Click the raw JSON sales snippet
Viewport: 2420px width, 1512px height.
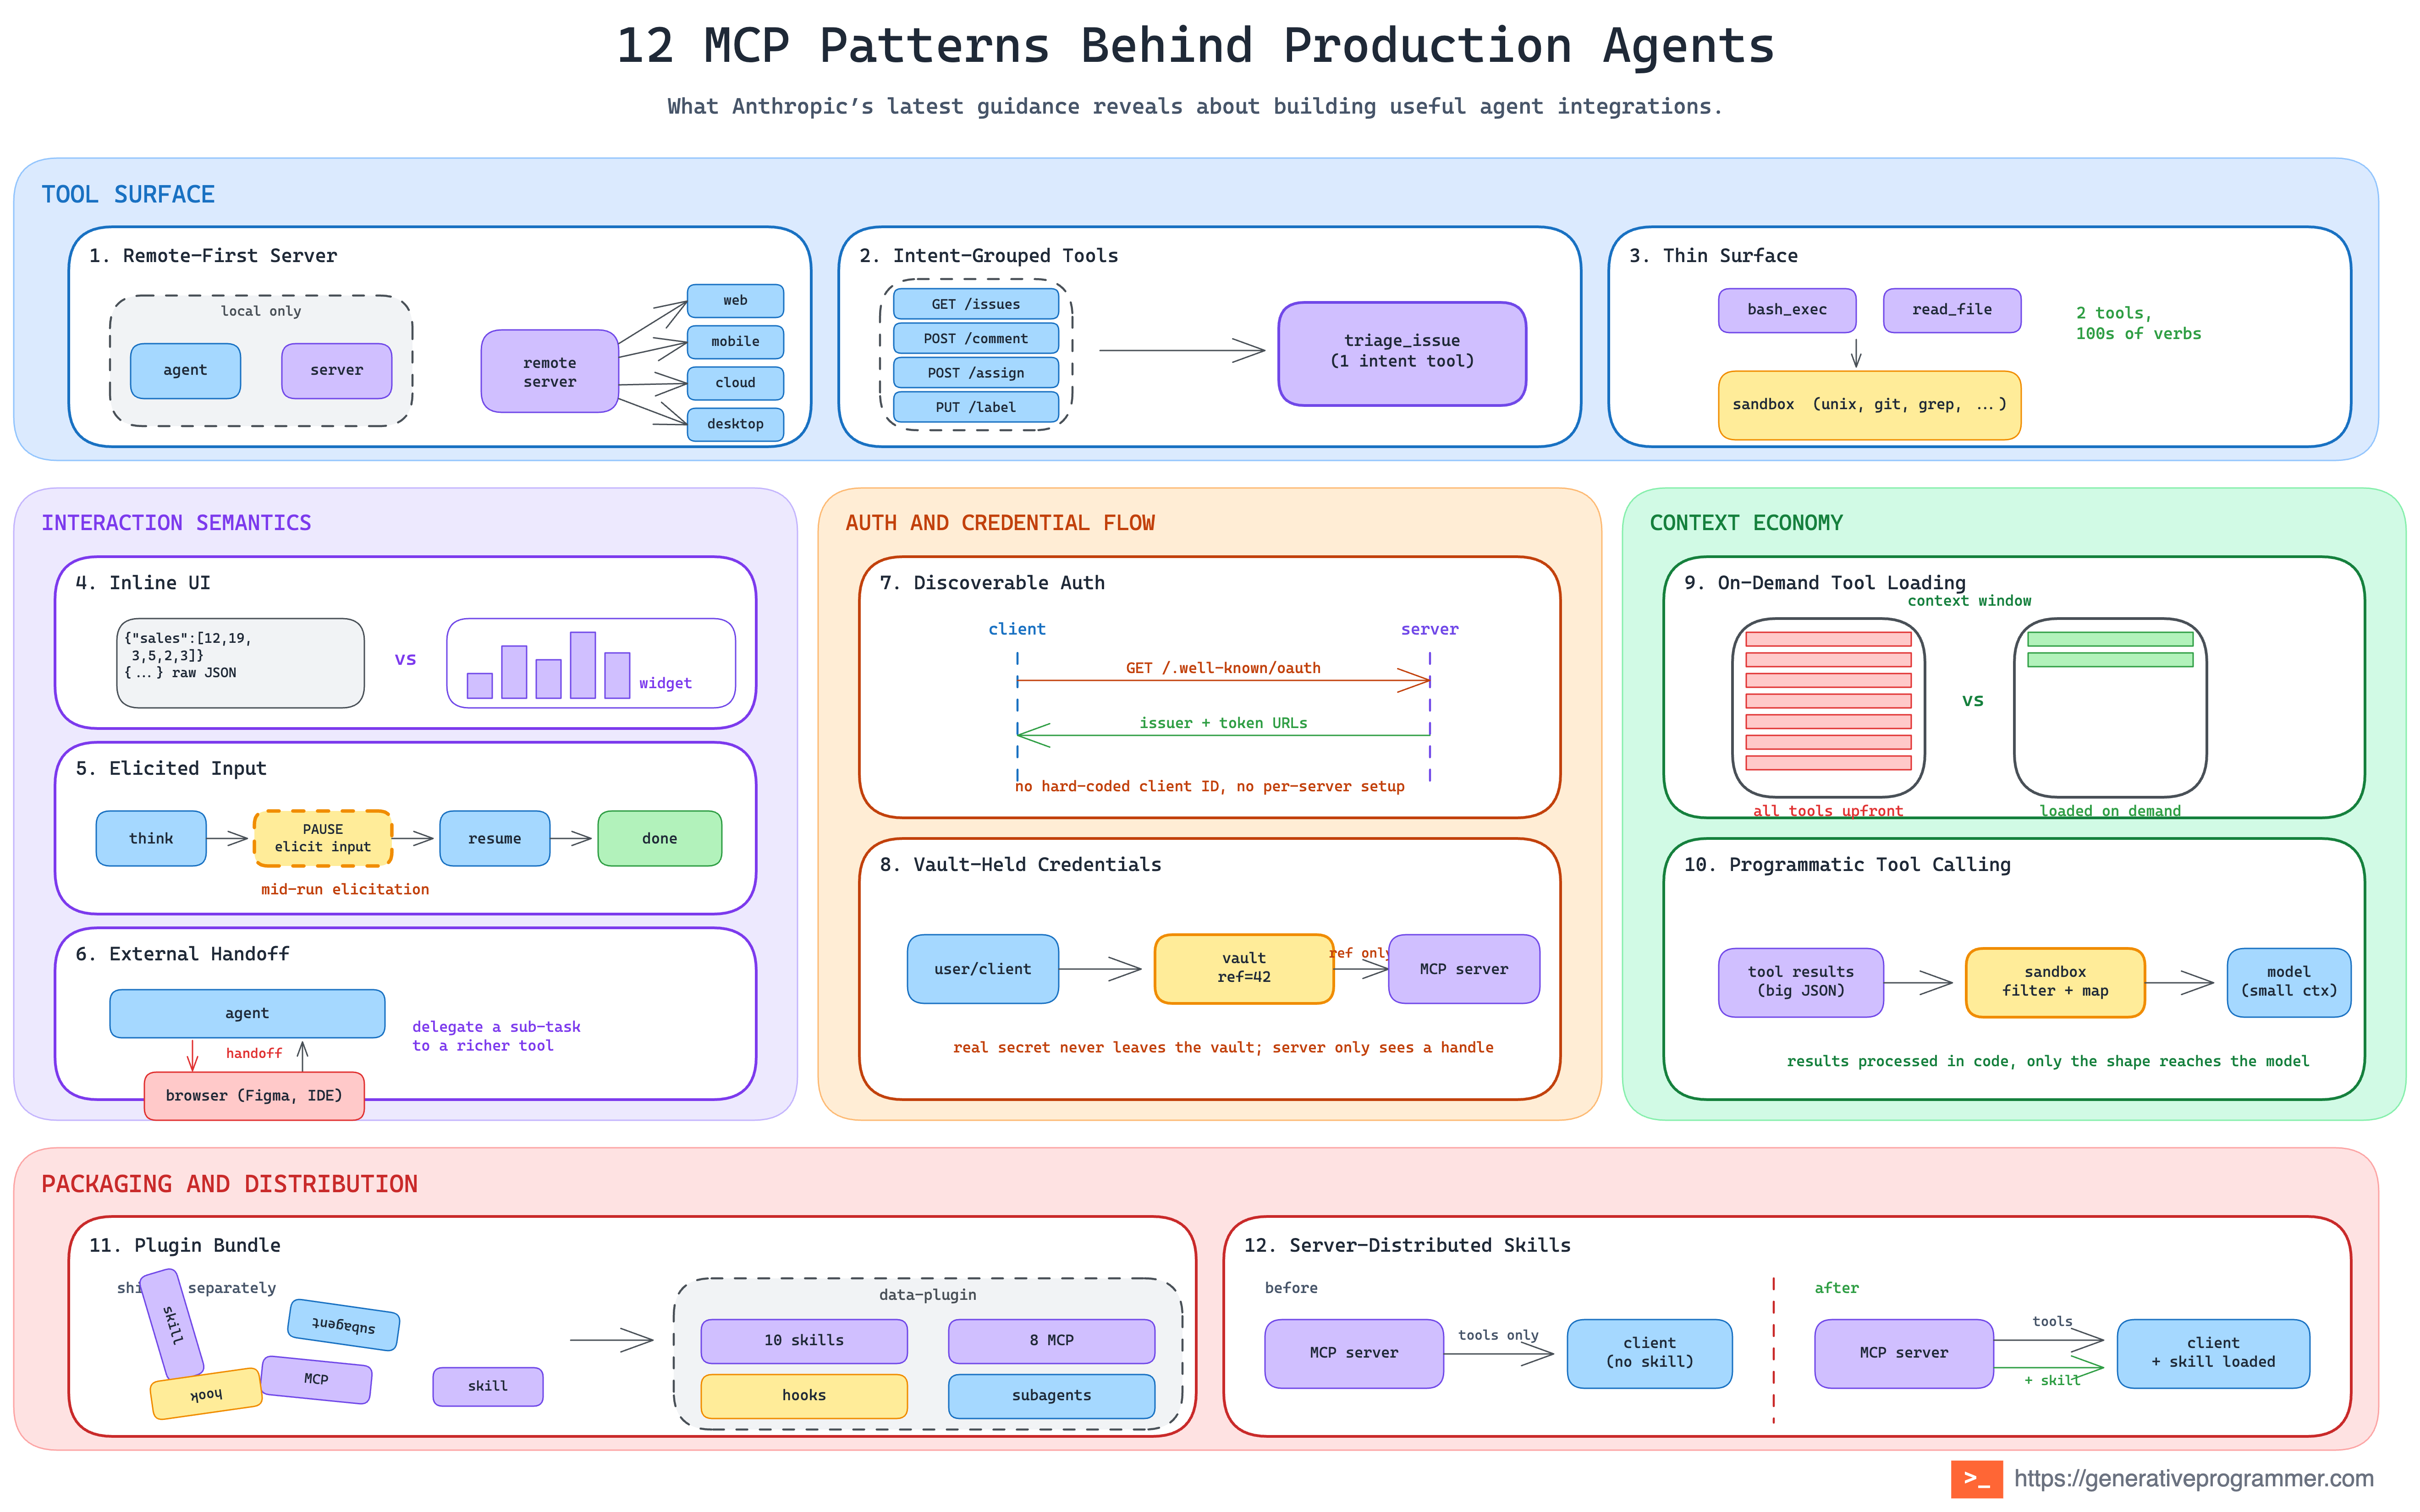coord(240,662)
